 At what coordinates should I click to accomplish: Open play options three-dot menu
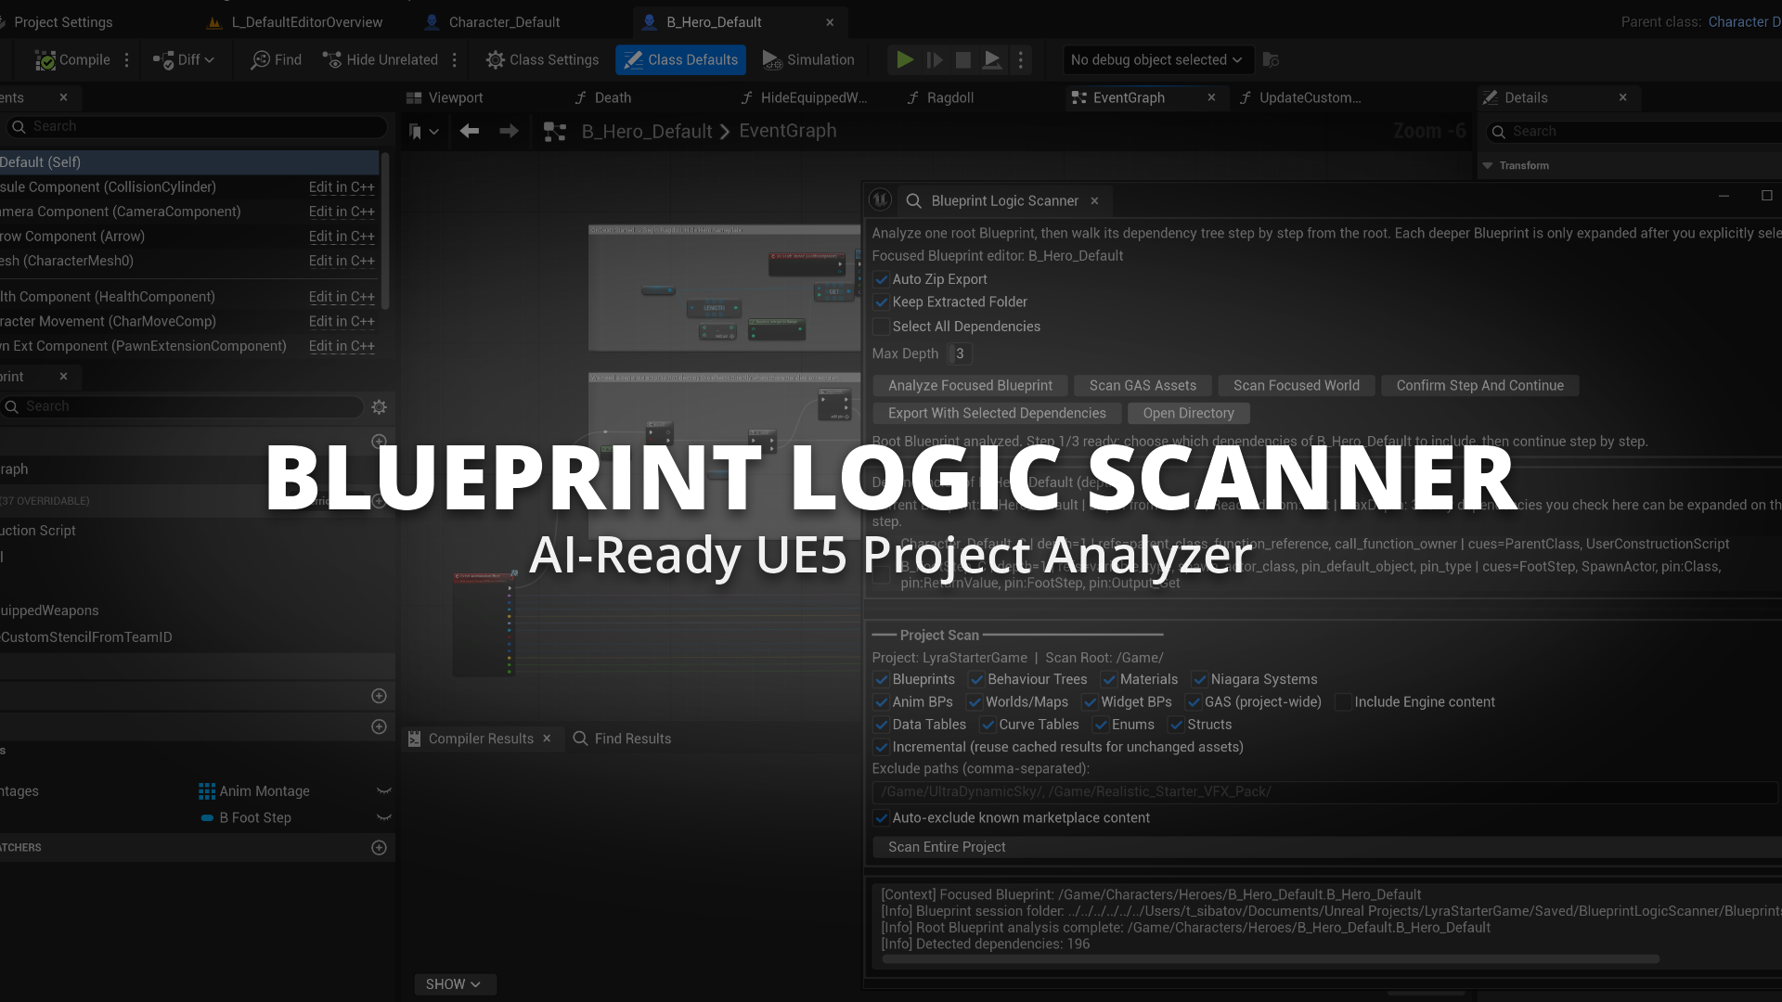[x=1021, y=60]
